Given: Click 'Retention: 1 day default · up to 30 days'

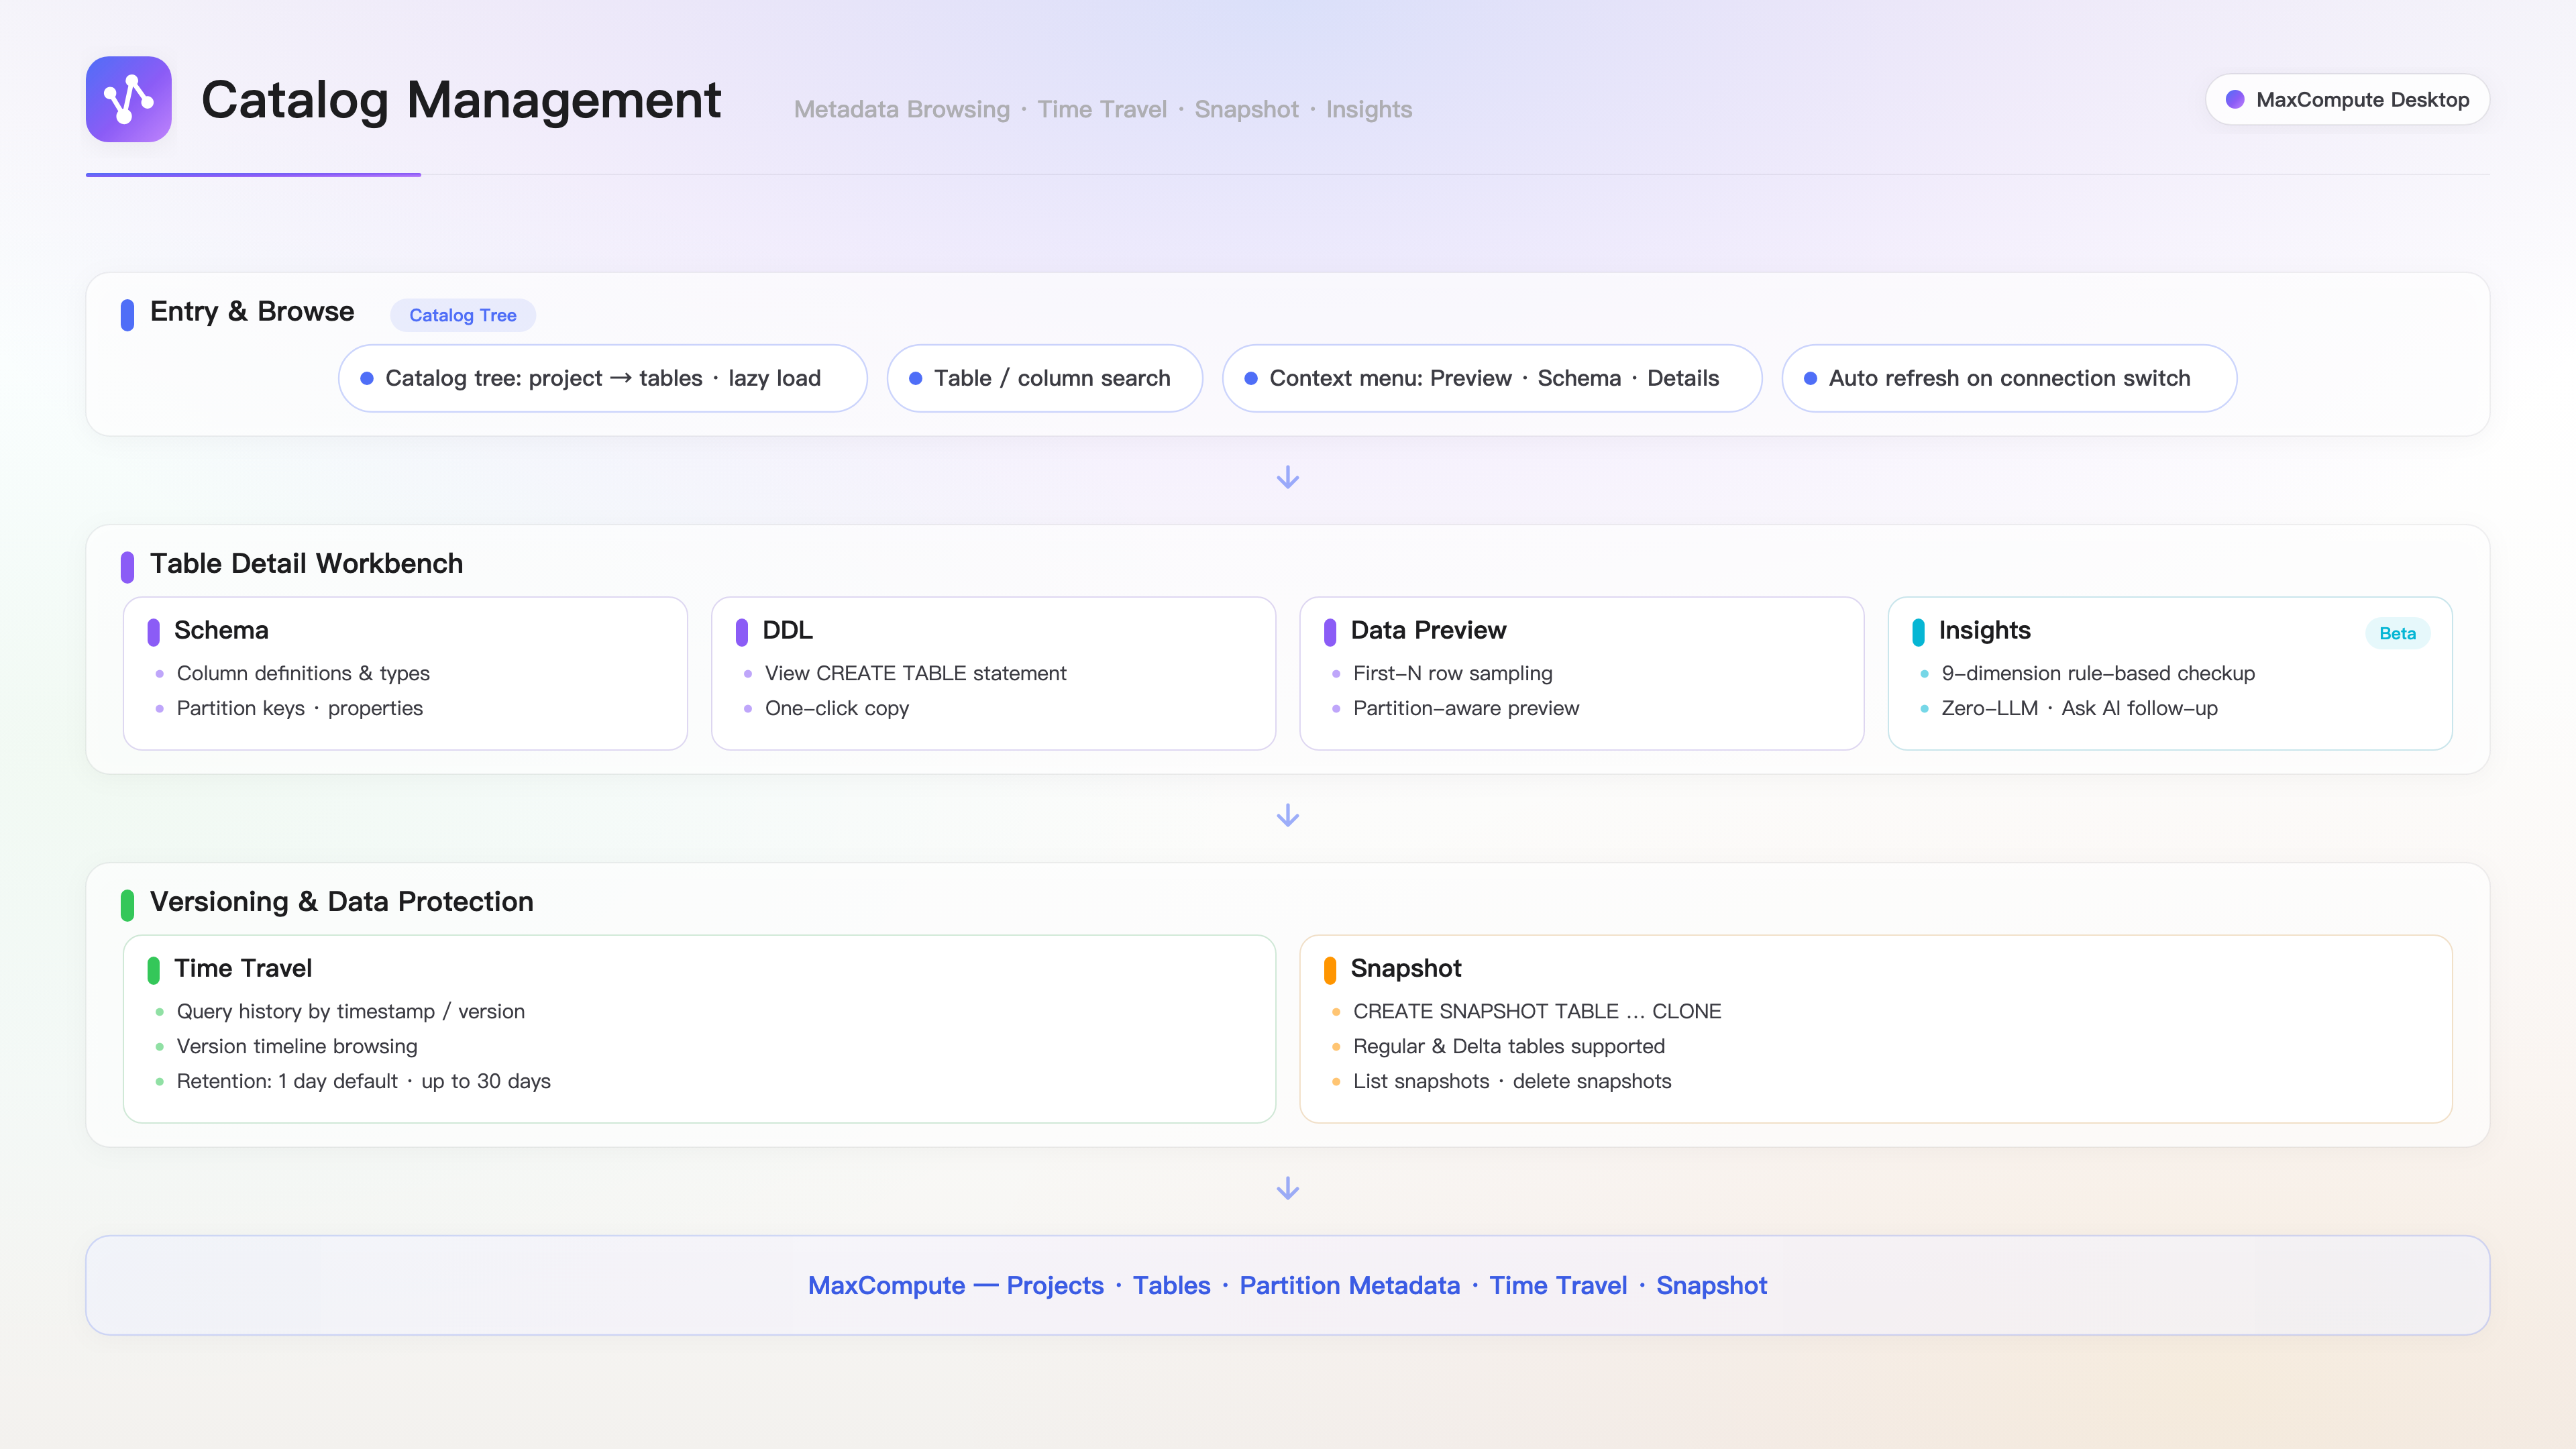Looking at the screenshot, I should [x=364, y=1081].
